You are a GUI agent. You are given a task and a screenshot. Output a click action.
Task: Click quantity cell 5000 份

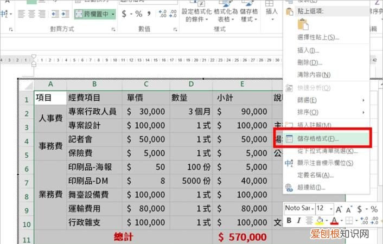[191, 181]
